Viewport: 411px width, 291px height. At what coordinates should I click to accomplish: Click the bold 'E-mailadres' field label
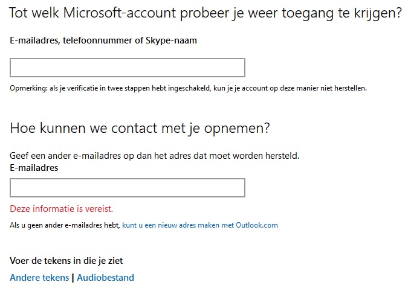(34, 168)
